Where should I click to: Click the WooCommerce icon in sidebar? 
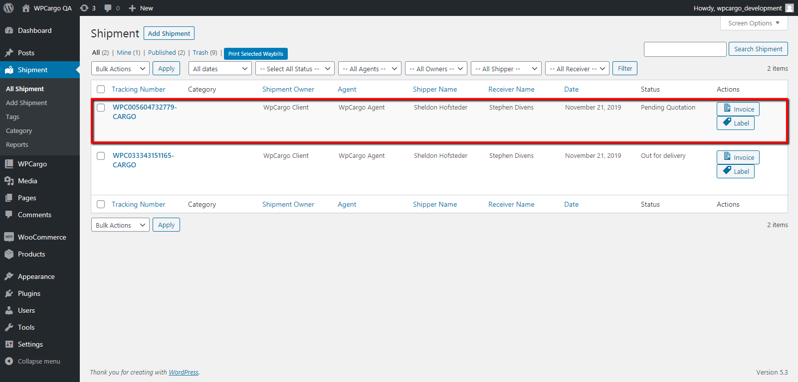tap(9, 237)
